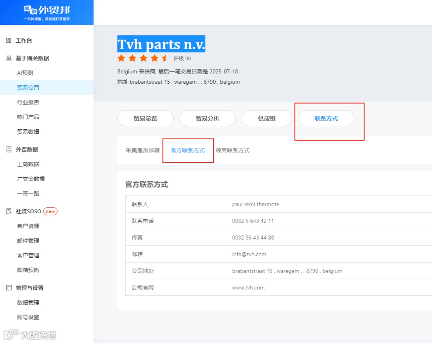
Task: Click website www.tvh.com
Action: [248, 288]
